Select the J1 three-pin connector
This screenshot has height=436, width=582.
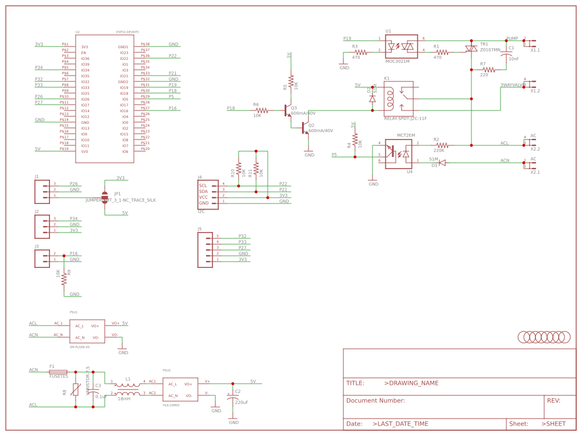[x=42, y=192]
